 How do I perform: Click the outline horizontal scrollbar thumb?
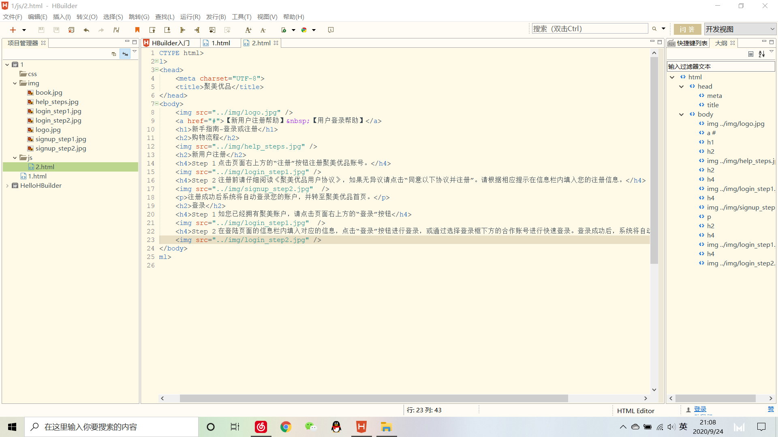715,398
